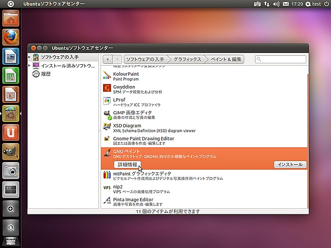Open the test user menu in the panel

(313, 4)
